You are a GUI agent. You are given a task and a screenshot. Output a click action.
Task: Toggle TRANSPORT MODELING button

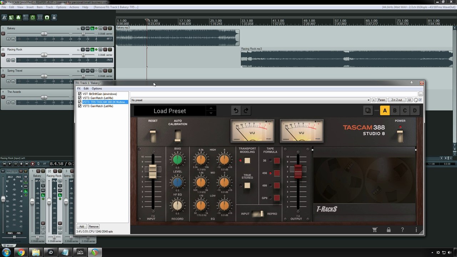[x=247, y=161]
